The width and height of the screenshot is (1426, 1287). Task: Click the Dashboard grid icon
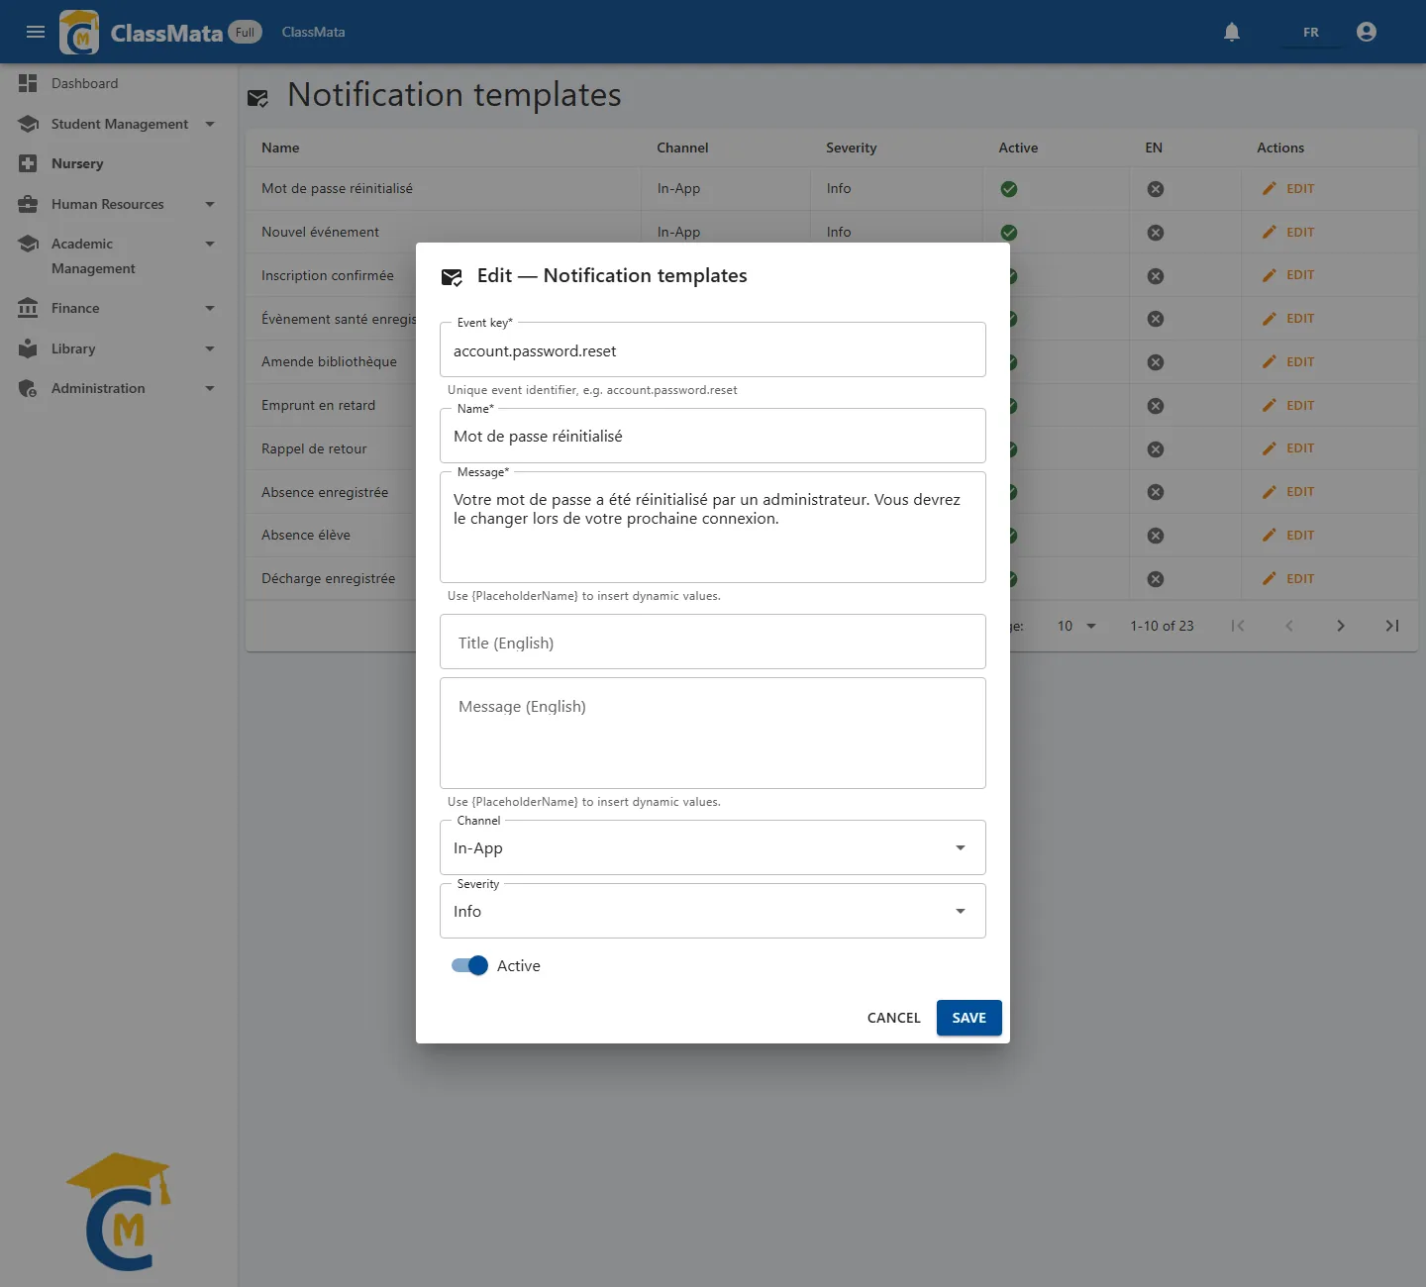[x=28, y=83]
